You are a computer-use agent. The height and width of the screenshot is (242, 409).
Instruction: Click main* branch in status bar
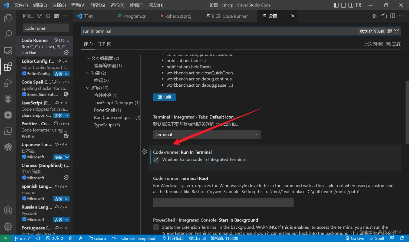(x=22, y=238)
